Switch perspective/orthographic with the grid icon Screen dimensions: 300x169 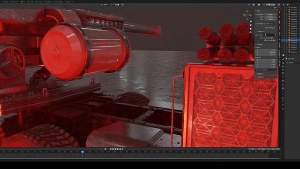(251, 32)
